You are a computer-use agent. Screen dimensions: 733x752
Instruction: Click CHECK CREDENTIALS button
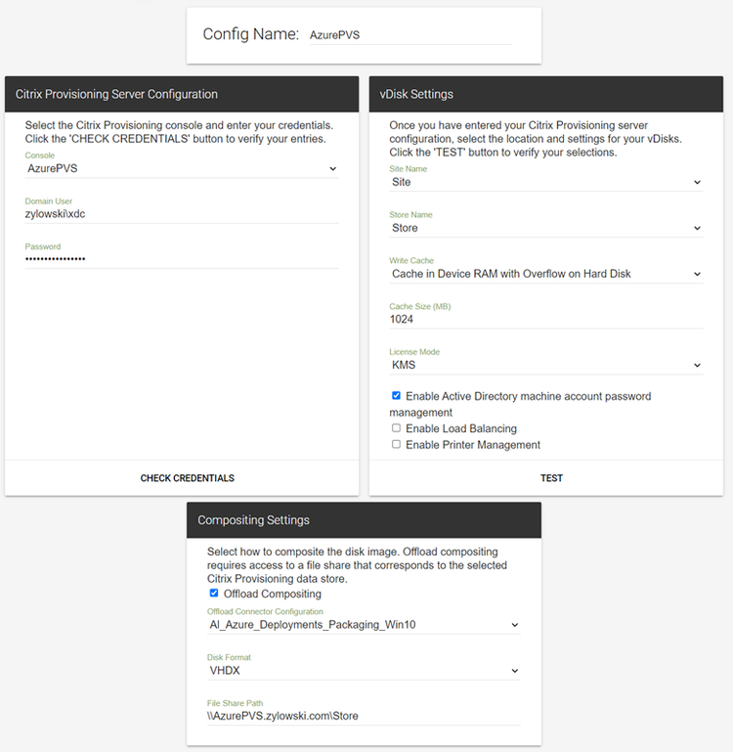[187, 478]
